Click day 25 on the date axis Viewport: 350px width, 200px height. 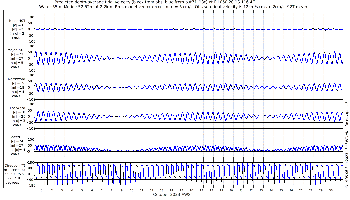[x=281, y=190]
